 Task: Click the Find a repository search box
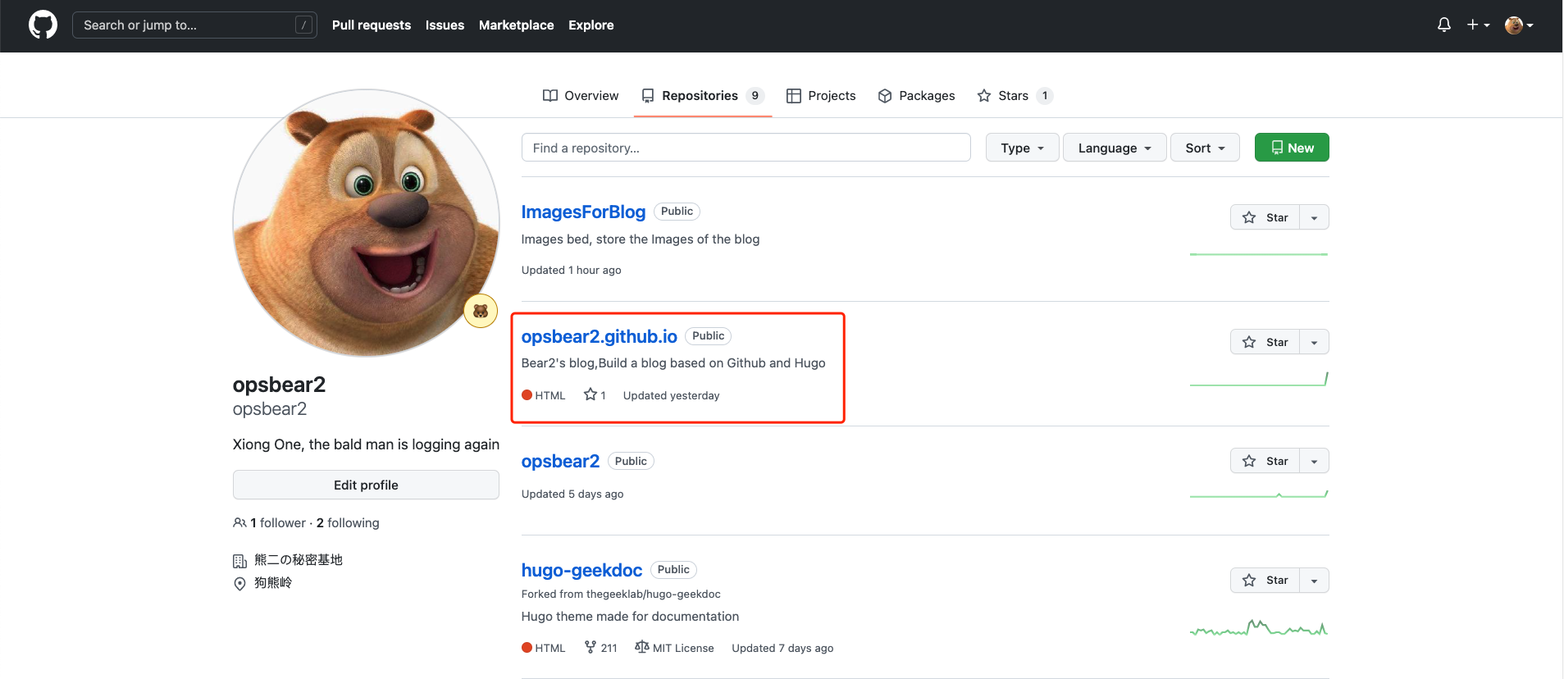746,148
